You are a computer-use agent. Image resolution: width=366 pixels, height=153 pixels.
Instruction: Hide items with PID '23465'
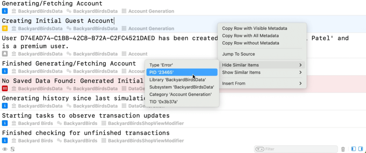point(182,72)
